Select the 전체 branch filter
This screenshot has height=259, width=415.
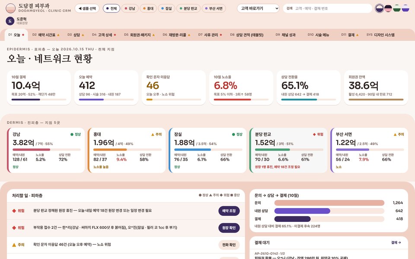(112, 9)
